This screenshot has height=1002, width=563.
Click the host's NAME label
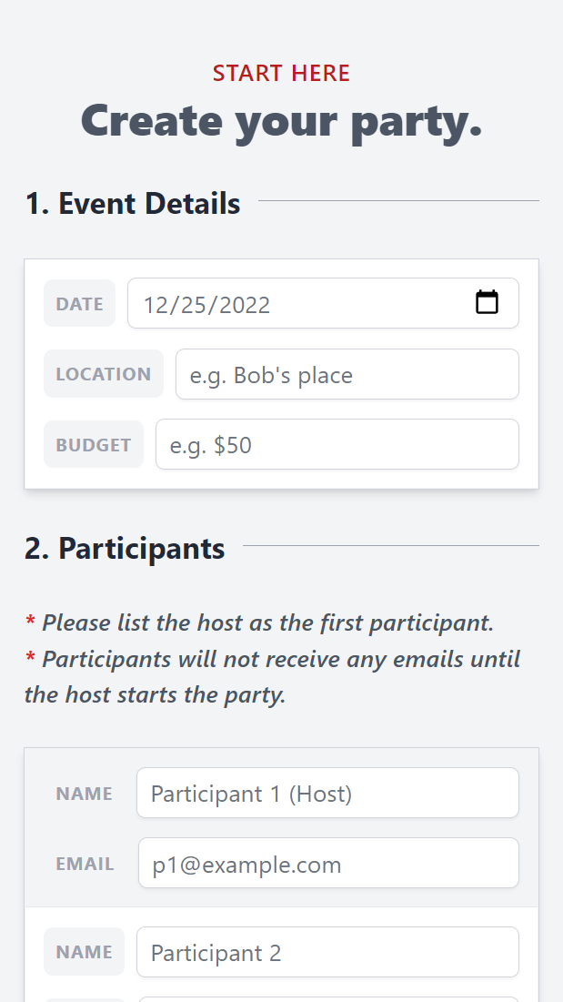click(85, 793)
